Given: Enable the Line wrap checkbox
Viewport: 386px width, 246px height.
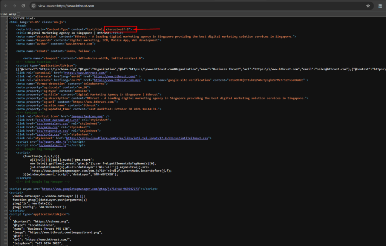Looking at the screenshot, I should pos(19,14).
